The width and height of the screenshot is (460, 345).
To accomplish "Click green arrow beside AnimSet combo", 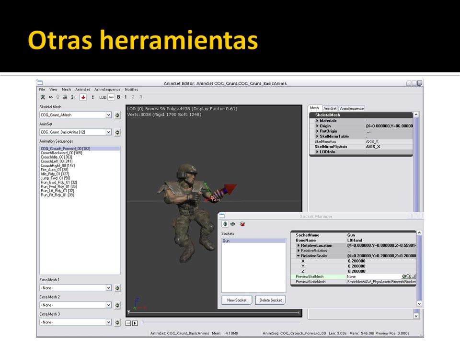I will tap(117, 132).
